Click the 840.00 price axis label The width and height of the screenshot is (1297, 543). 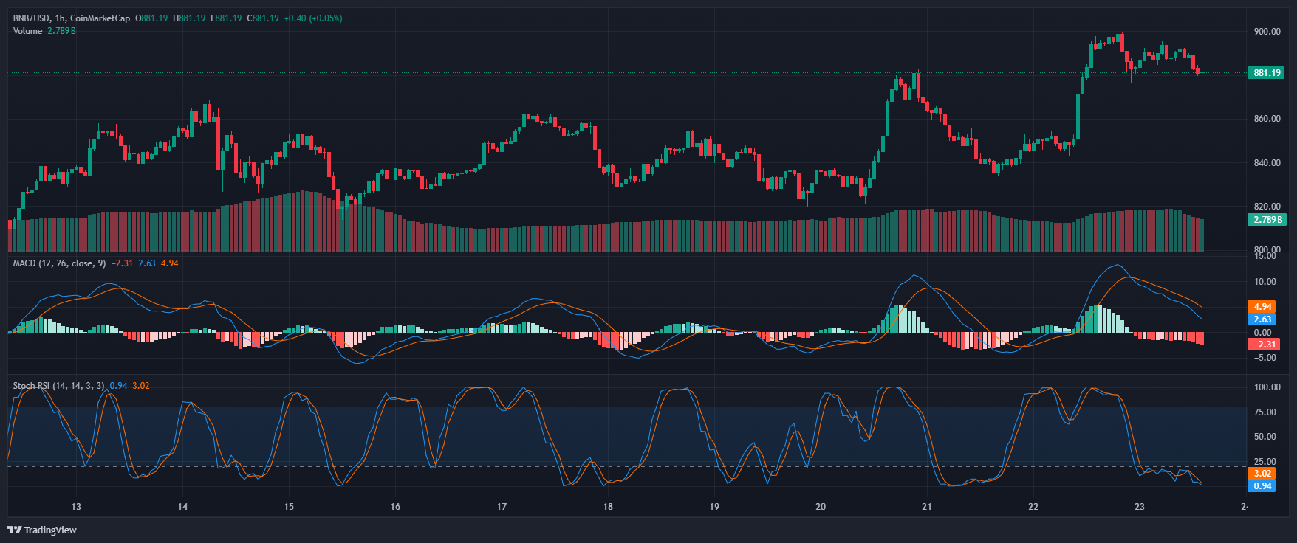click(x=1267, y=163)
